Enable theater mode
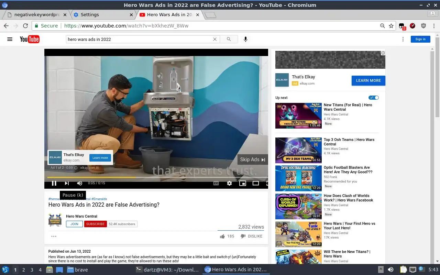The height and width of the screenshot is (275, 440). 256,183
